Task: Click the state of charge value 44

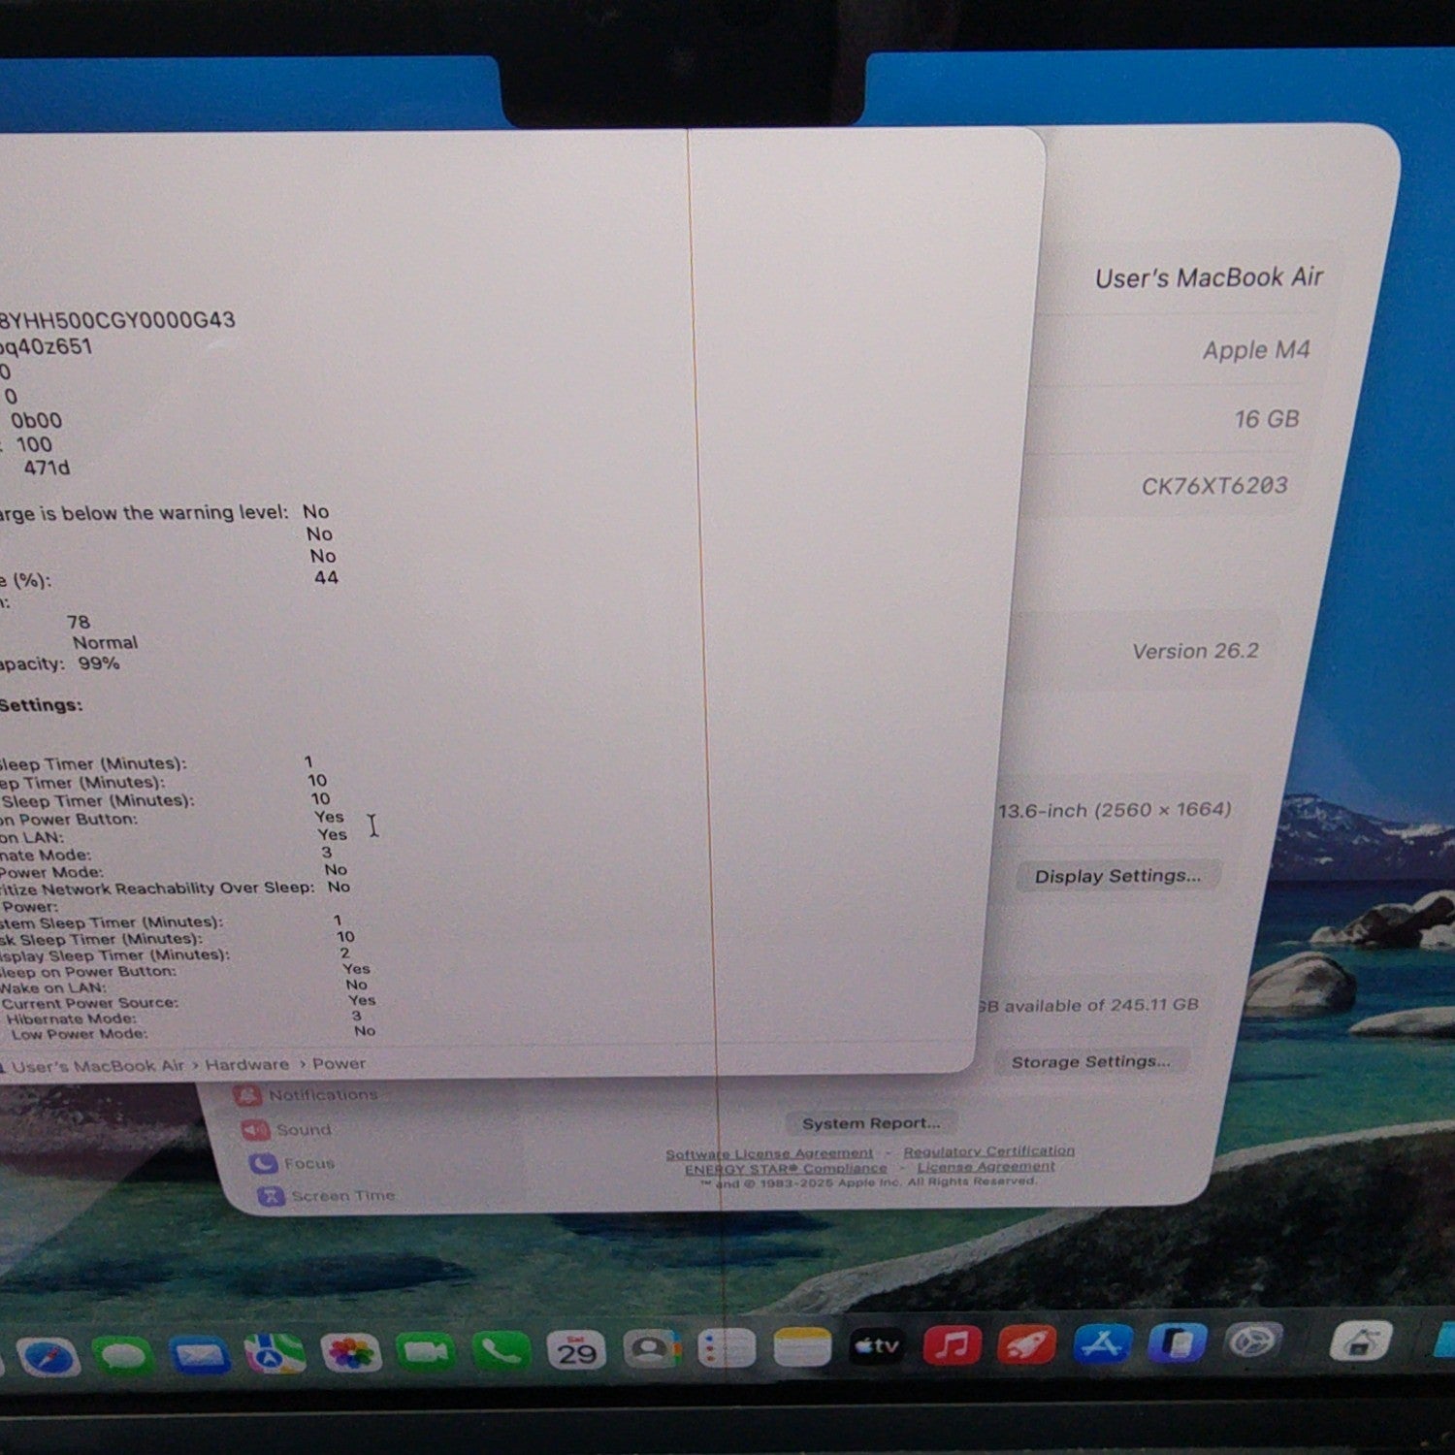Action: [x=326, y=577]
